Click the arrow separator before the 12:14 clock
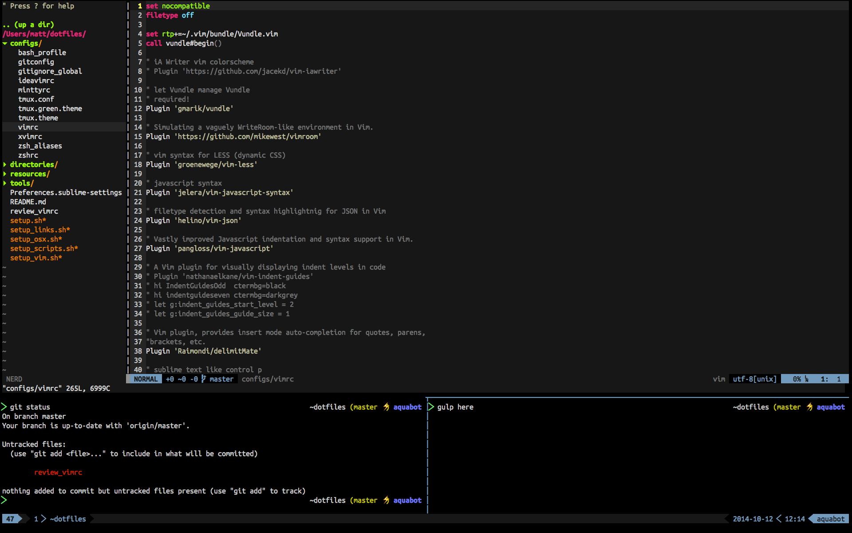 coord(779,519)
